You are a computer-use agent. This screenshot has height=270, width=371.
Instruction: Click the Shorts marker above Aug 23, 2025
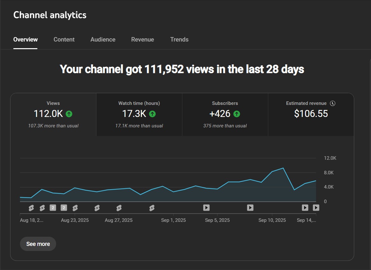click(x=75, y=208)
